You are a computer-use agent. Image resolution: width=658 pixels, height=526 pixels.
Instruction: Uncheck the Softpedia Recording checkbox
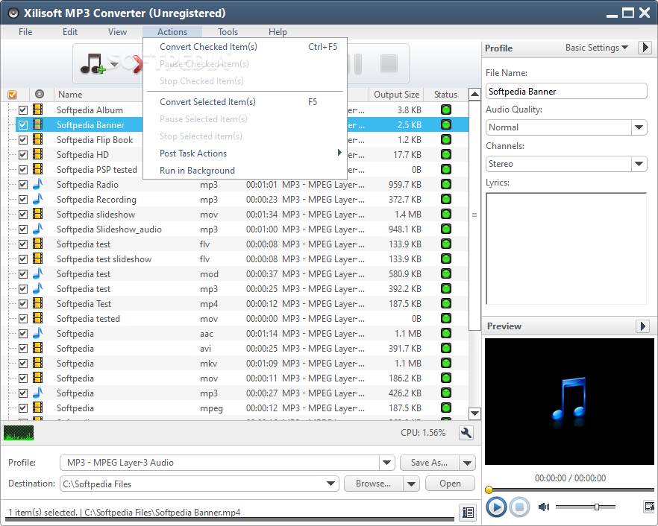pos(23,200)
